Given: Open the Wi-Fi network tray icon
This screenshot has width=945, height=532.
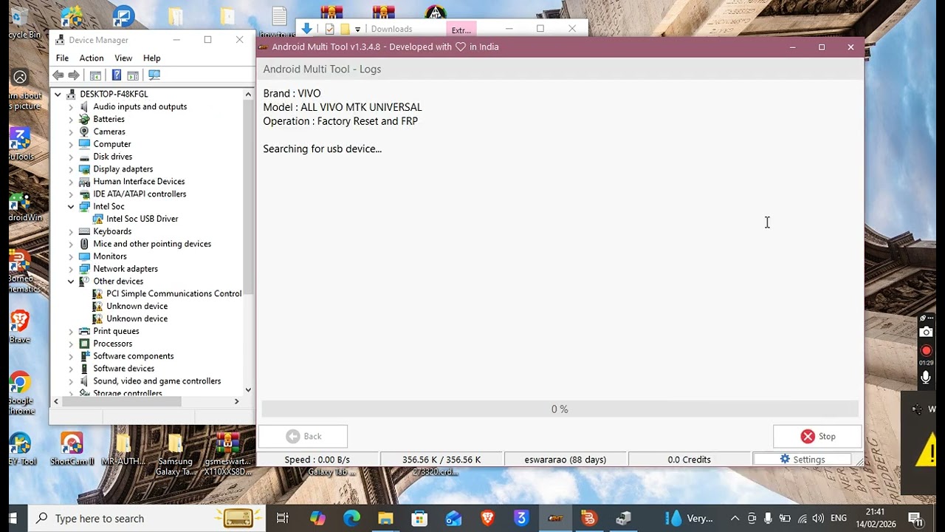Looking at the screenshot, I should 803,519.
